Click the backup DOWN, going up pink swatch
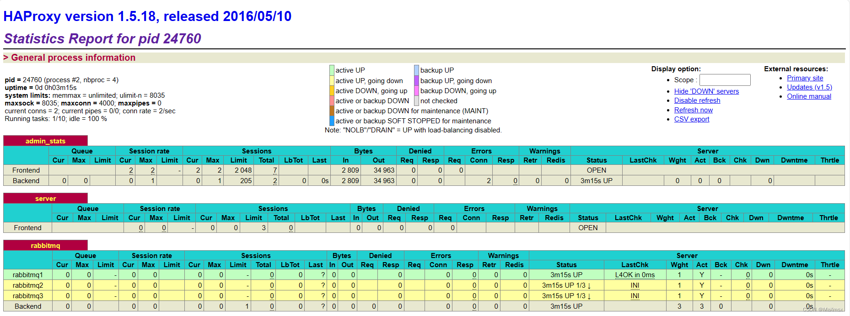Image resolution: width=850 pixels, height=316 pixels. click(417, 90)
